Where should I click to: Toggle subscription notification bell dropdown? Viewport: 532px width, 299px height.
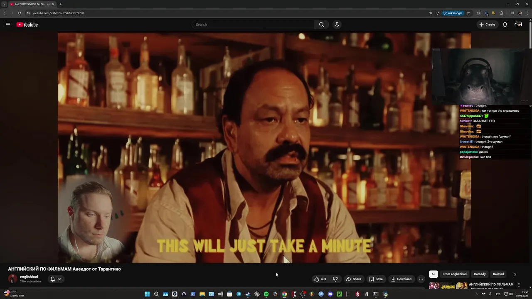56,279
